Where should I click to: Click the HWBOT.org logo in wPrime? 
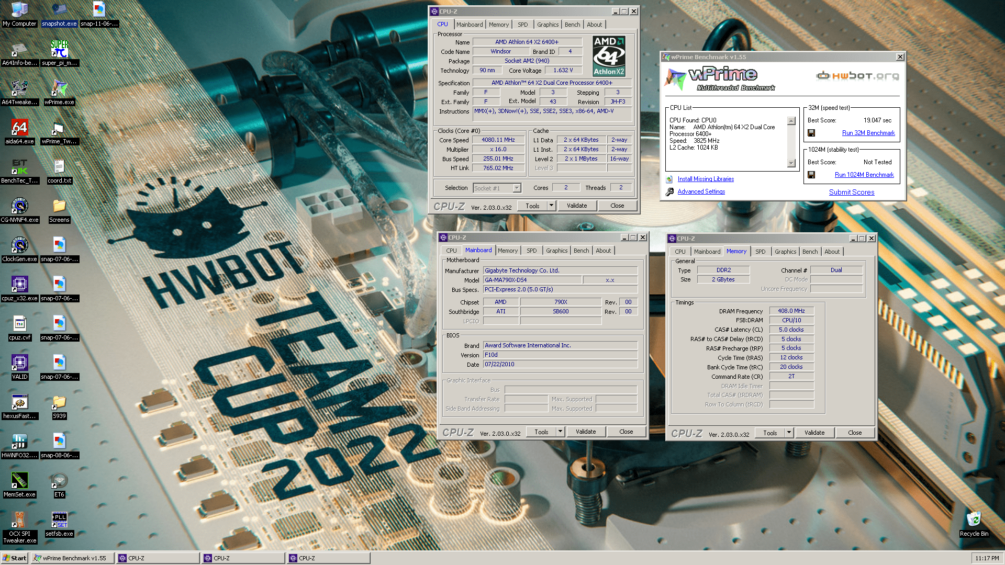[x=858, y=76]
